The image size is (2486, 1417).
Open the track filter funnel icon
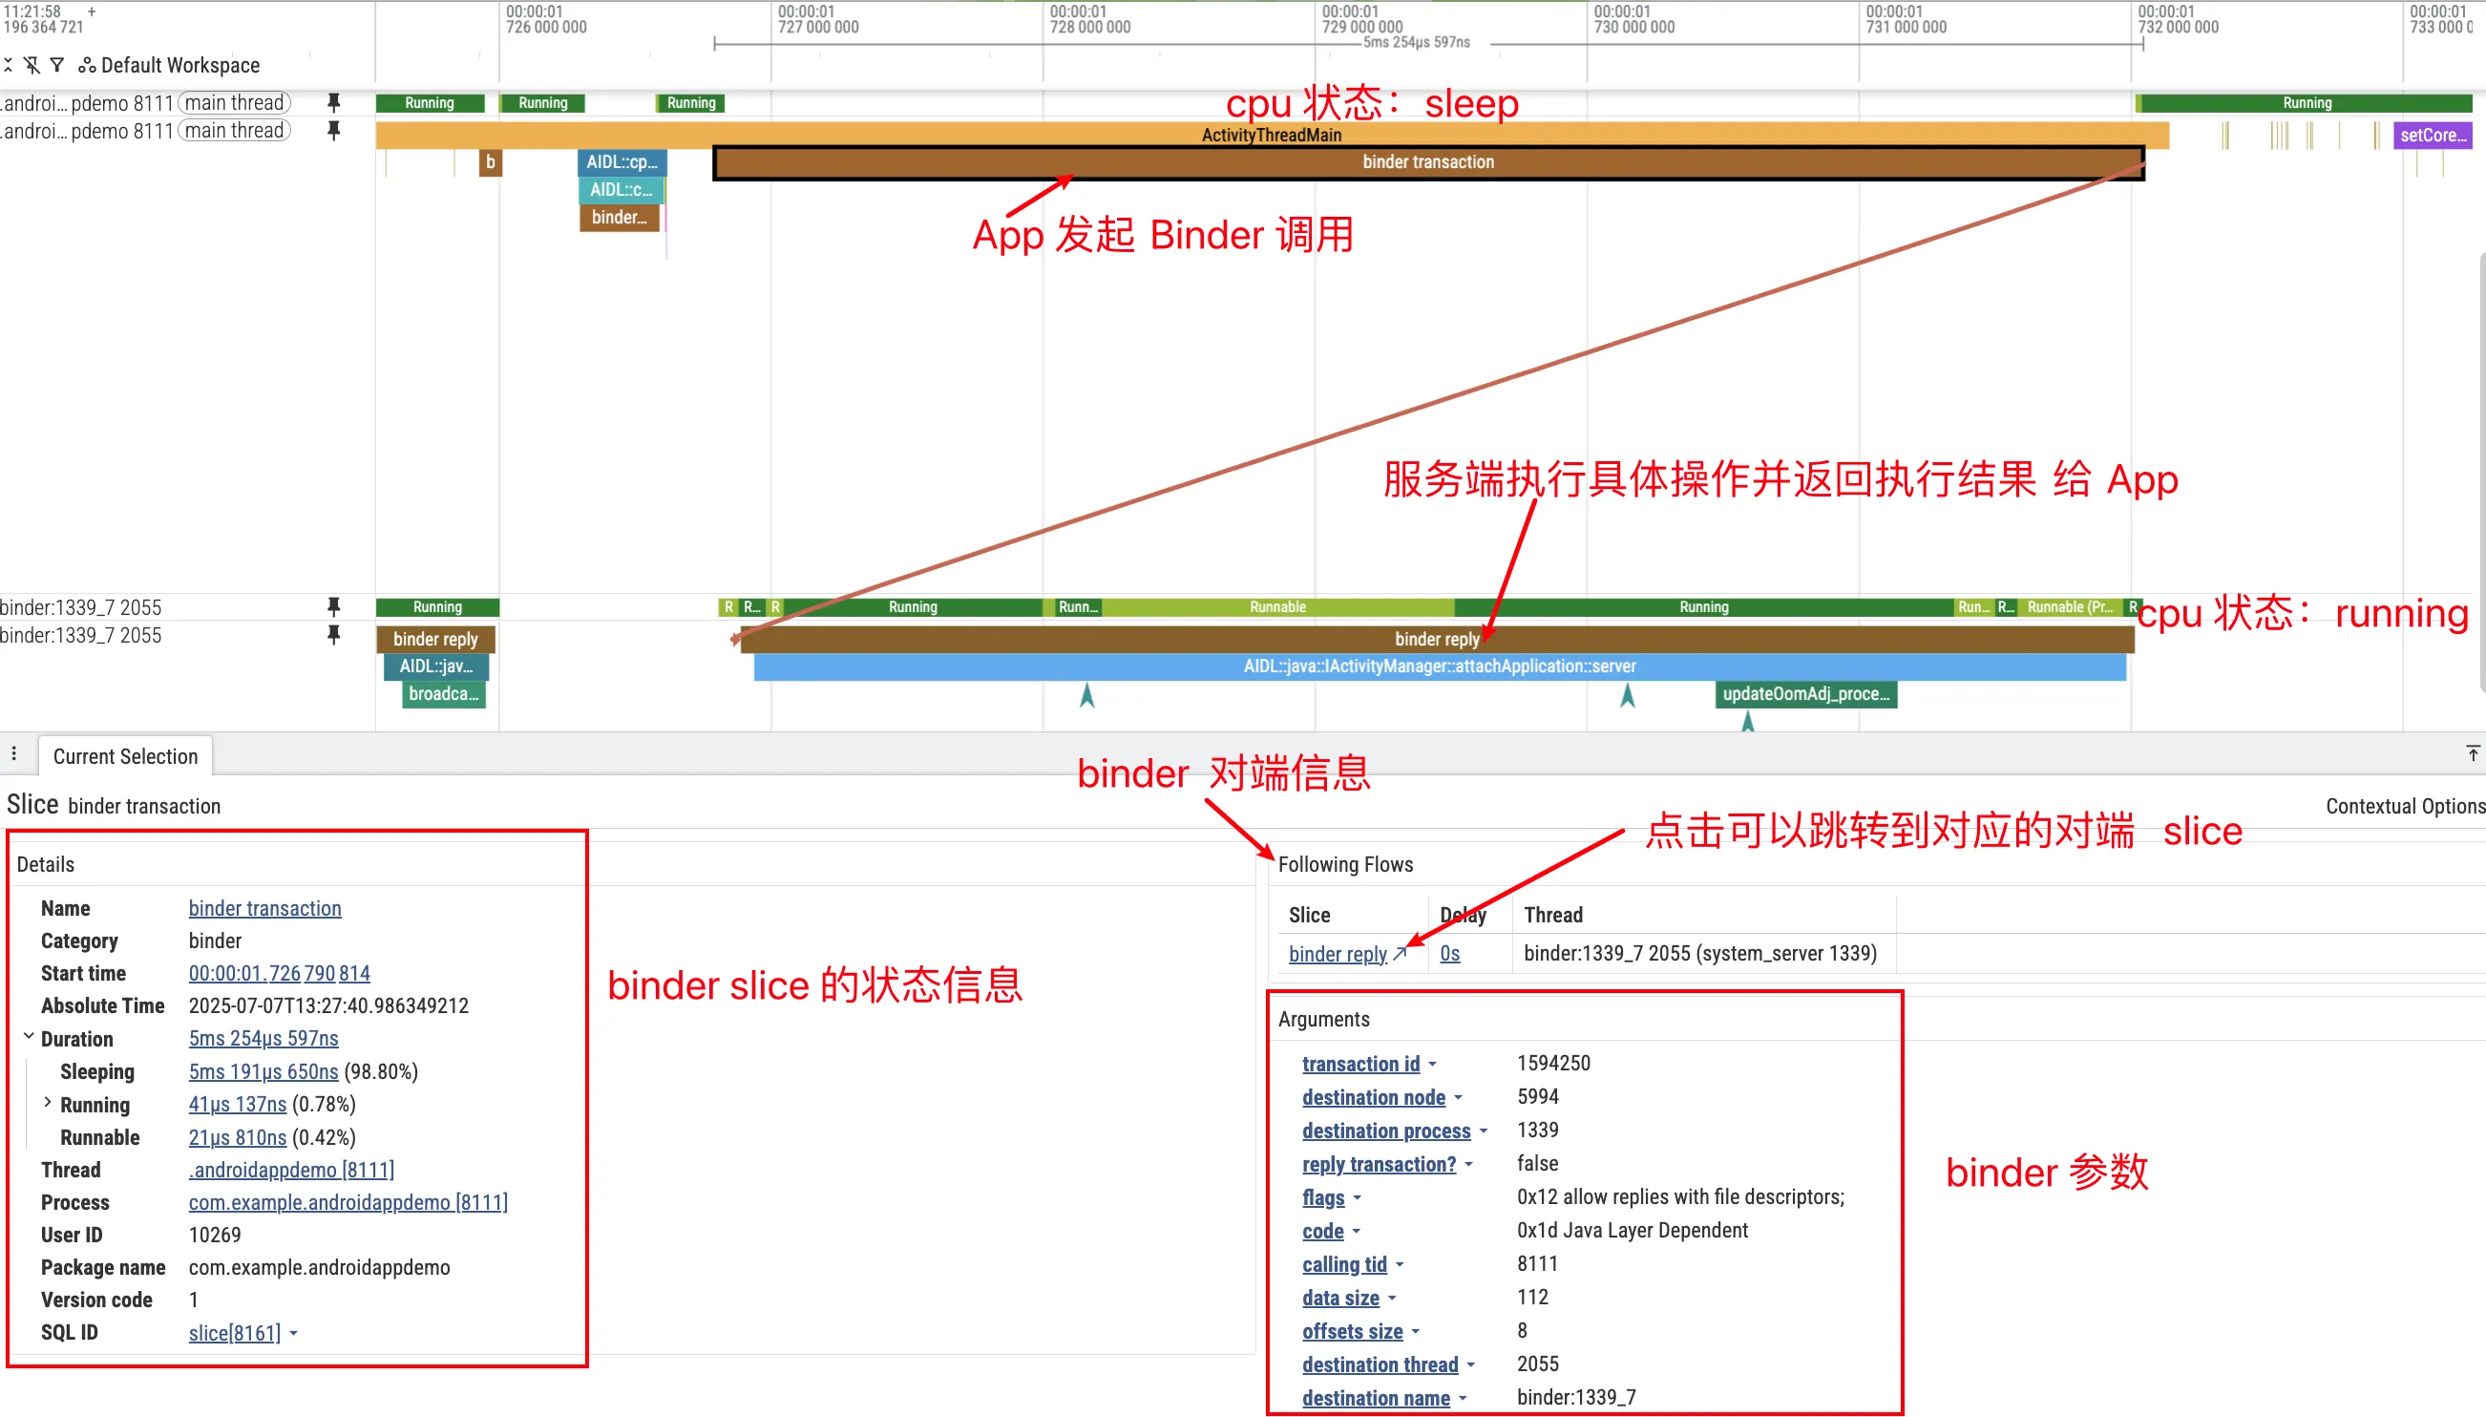[57, 65]
